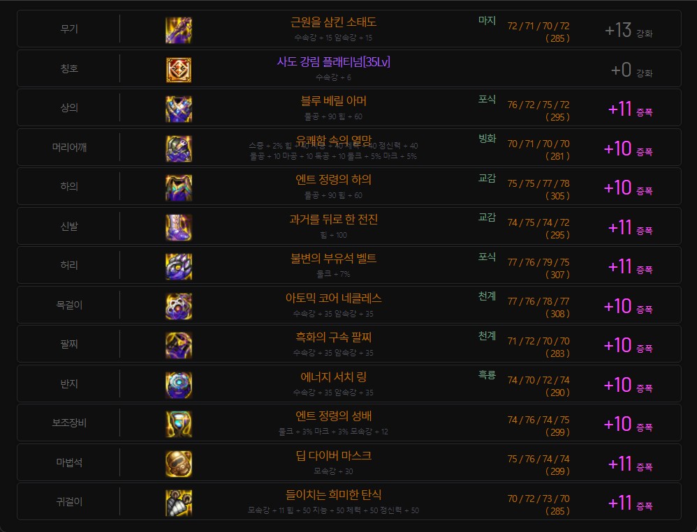Click the weapon icon for 근원을 삼킨 소태도

point(178,30)
